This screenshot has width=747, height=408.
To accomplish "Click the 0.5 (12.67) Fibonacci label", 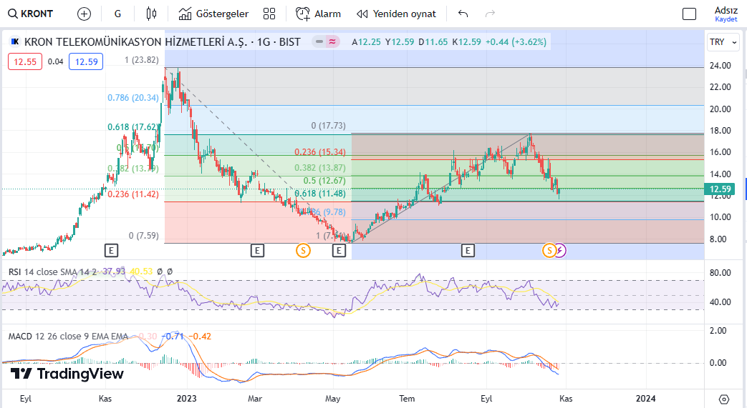I will [x=324, y=181].
